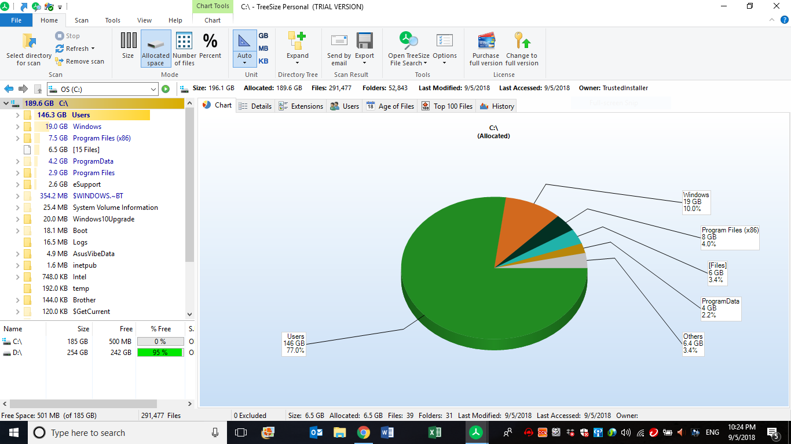The width and height of the screenshot is (791, 444).
Task: Expand the Users folder node
Action: [x=18, y=115]
